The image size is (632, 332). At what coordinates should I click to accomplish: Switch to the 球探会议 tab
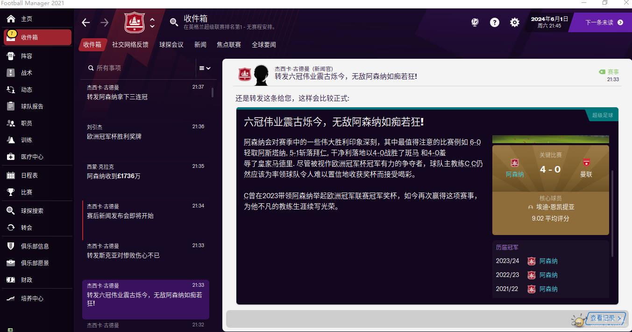[171, 45]
